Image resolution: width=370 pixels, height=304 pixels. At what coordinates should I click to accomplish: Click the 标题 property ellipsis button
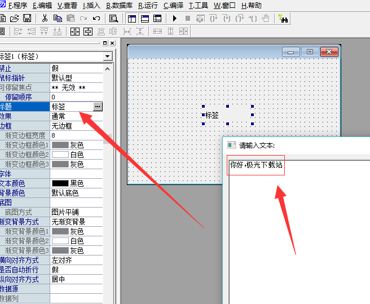pyautogui.click(x=98, y=106)
